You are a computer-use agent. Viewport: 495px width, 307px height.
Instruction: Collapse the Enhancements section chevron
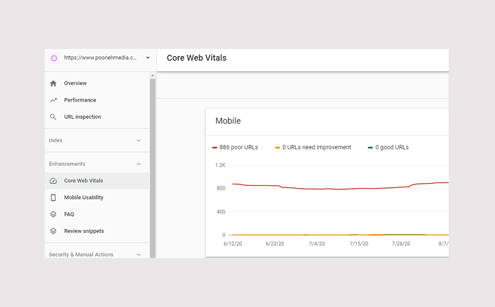click(x=139, y=164)
